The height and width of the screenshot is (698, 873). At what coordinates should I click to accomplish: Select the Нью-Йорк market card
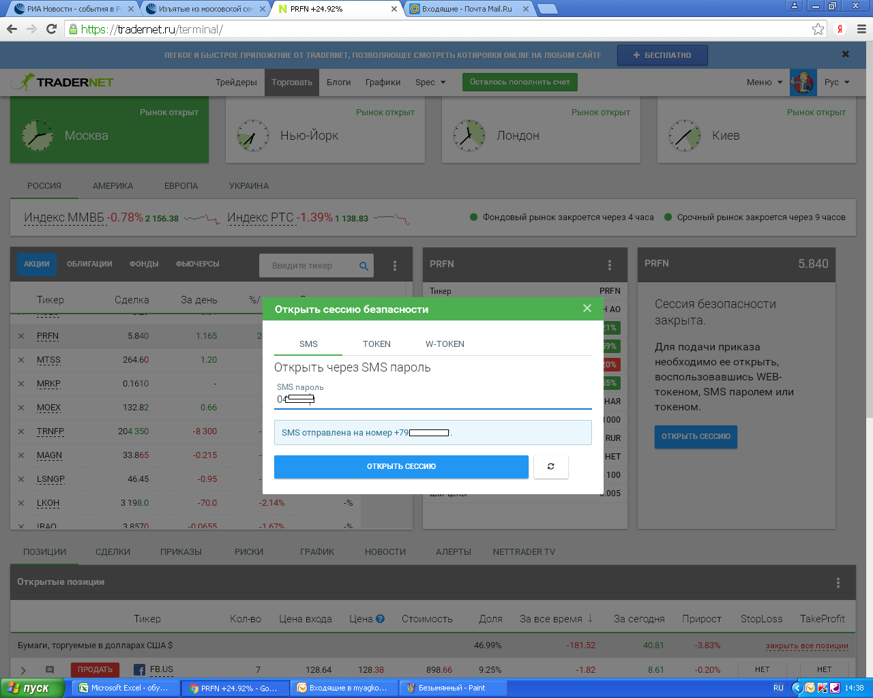tap(325, 130)
